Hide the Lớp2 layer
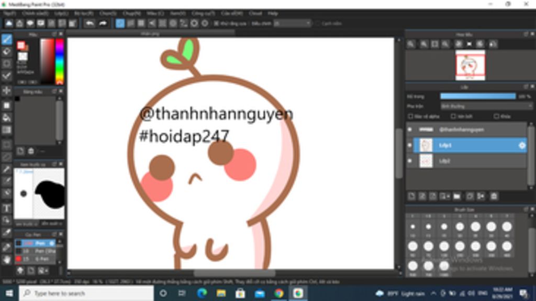 click(410, 161)
